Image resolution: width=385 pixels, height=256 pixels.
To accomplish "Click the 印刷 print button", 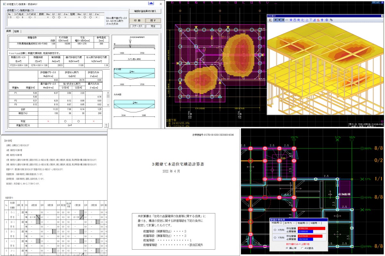I will click(137, 20).
